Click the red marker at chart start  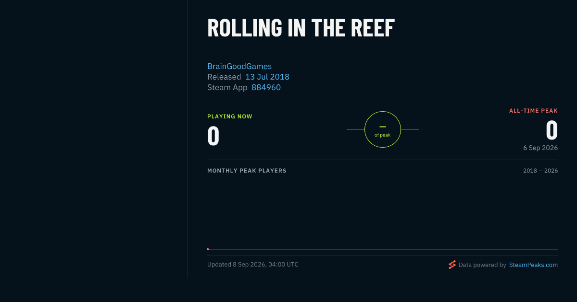[208, 249]
